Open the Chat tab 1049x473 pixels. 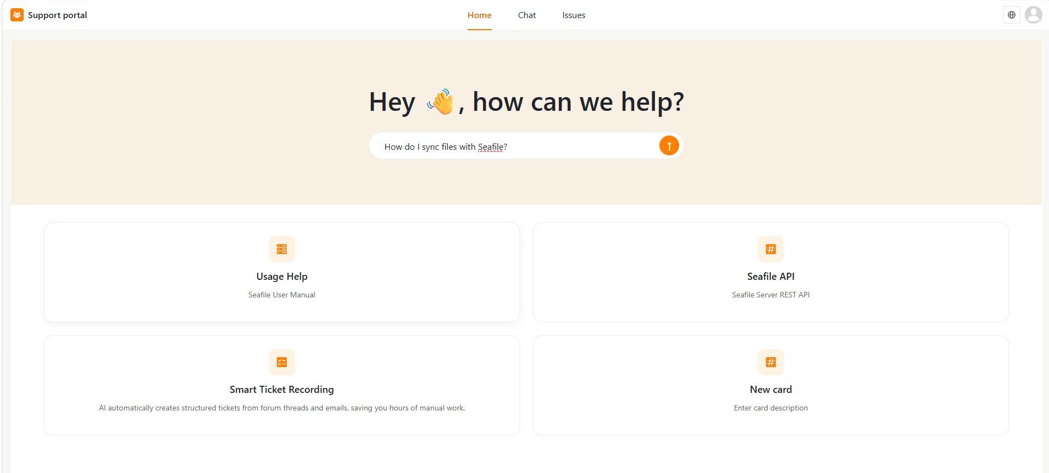(x=527, y=15)
